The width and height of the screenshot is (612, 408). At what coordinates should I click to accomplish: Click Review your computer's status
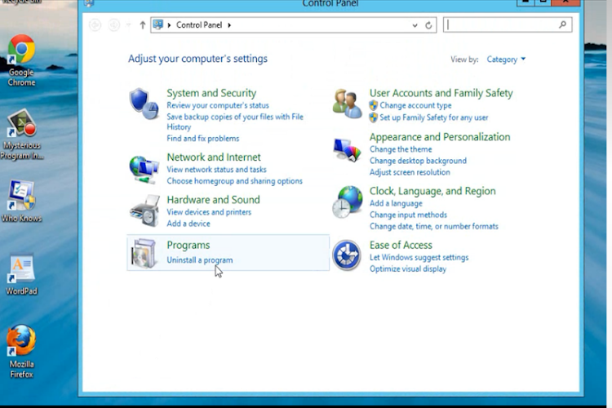pos(218,105)
